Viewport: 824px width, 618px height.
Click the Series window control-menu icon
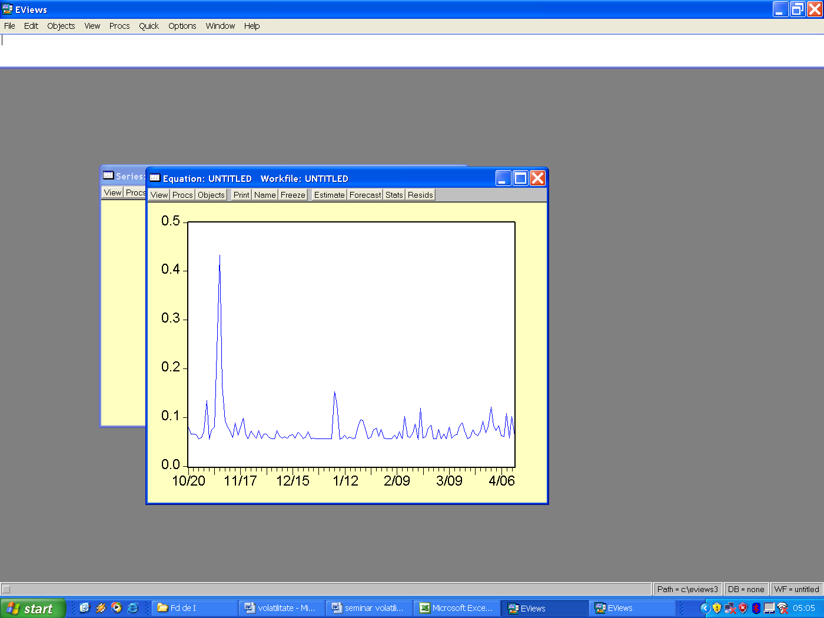[108, 175]
